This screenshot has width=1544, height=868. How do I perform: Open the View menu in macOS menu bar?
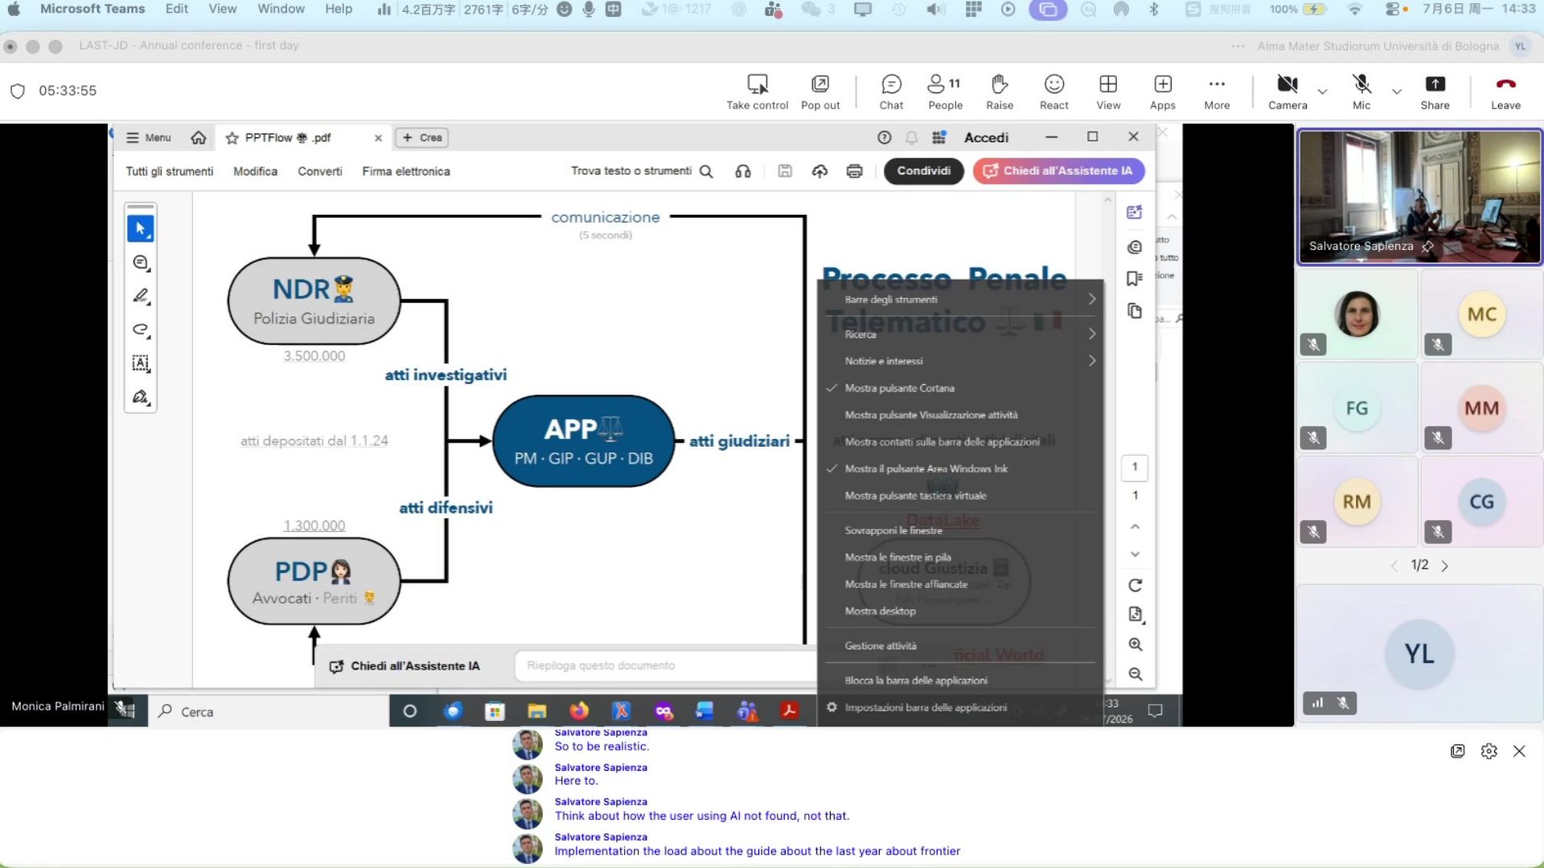223,9
